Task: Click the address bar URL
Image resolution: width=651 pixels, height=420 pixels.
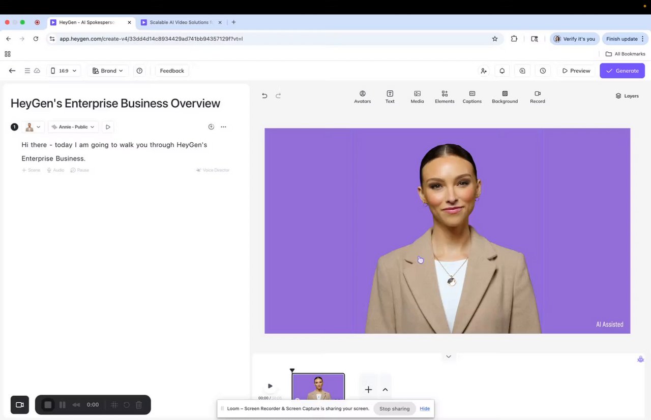Action: pos(151,39)
